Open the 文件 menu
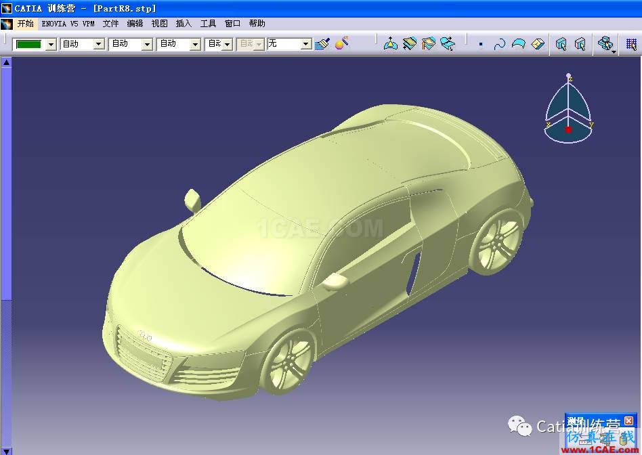This screenshot has width=642, height=455. pos(110,24)
